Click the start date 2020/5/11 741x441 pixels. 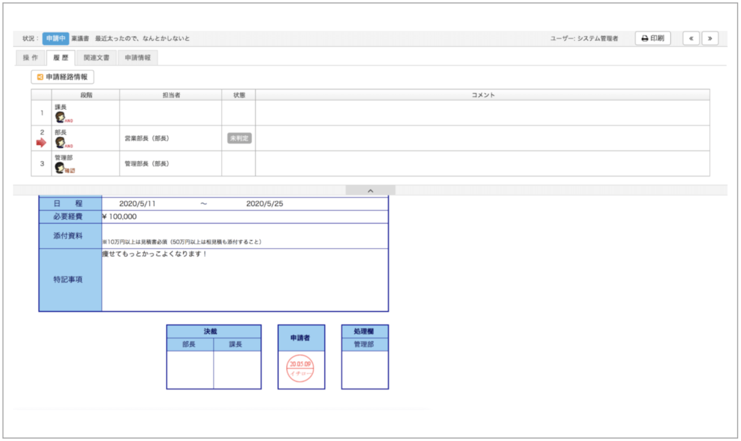coord(137,204)
